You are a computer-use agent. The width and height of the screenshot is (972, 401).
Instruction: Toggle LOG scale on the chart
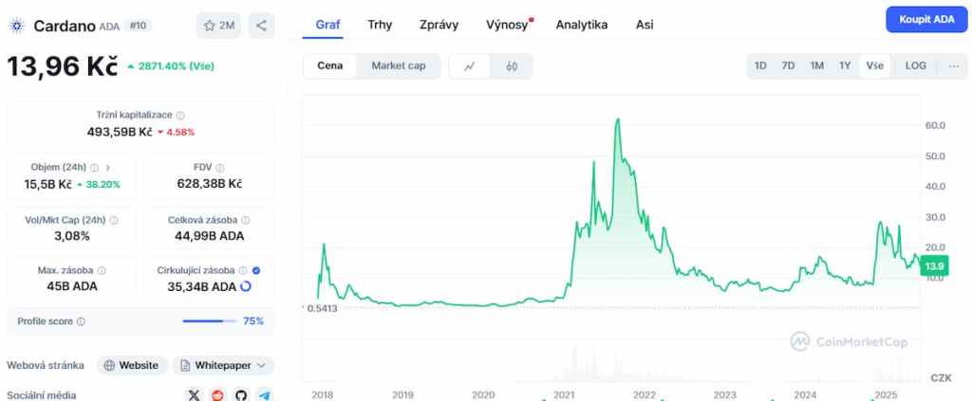(915, 66)
